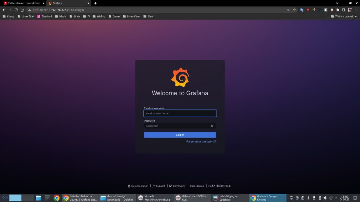Viewport: 360px width, 202px height.
Task: Open the Media bookmarks folder
Action: click(x=60, y=16)
